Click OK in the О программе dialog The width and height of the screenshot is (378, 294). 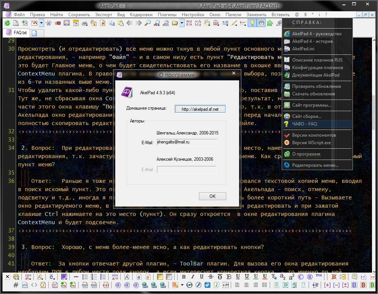click(x=212, y=196)
